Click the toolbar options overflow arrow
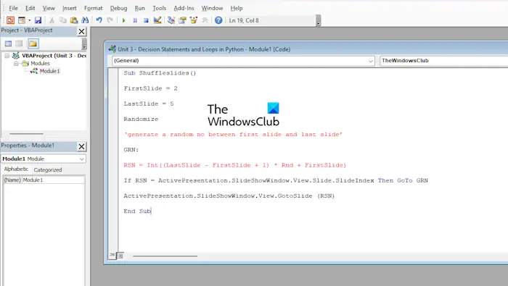 (319, 22)
